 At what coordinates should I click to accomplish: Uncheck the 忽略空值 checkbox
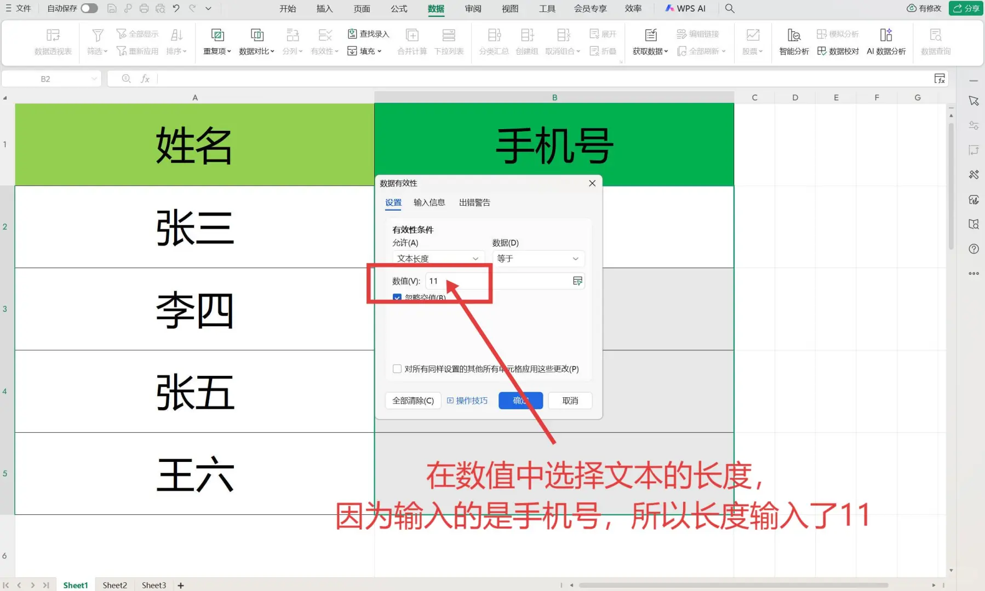(x=397, y=297)
